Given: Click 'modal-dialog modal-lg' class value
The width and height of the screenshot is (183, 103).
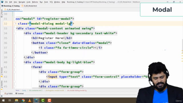Looking at the screenshot, I should coord(51,23).
